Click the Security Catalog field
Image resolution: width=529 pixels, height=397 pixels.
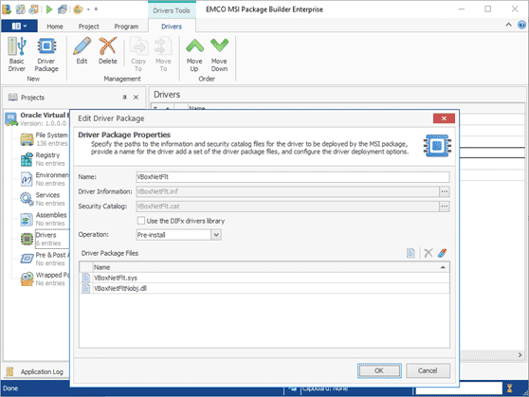[x=287, y=207]
